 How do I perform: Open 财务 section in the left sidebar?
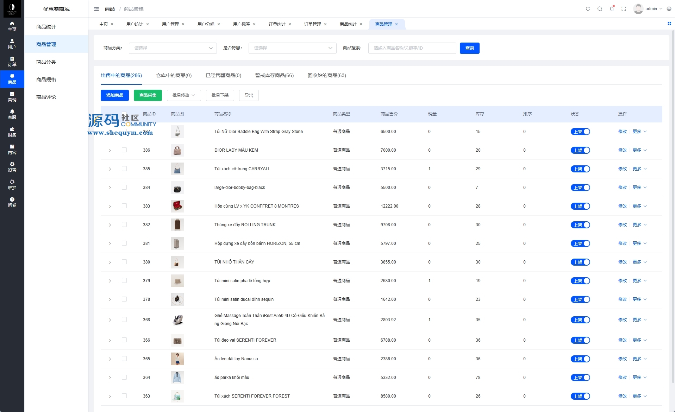(12, 132)
